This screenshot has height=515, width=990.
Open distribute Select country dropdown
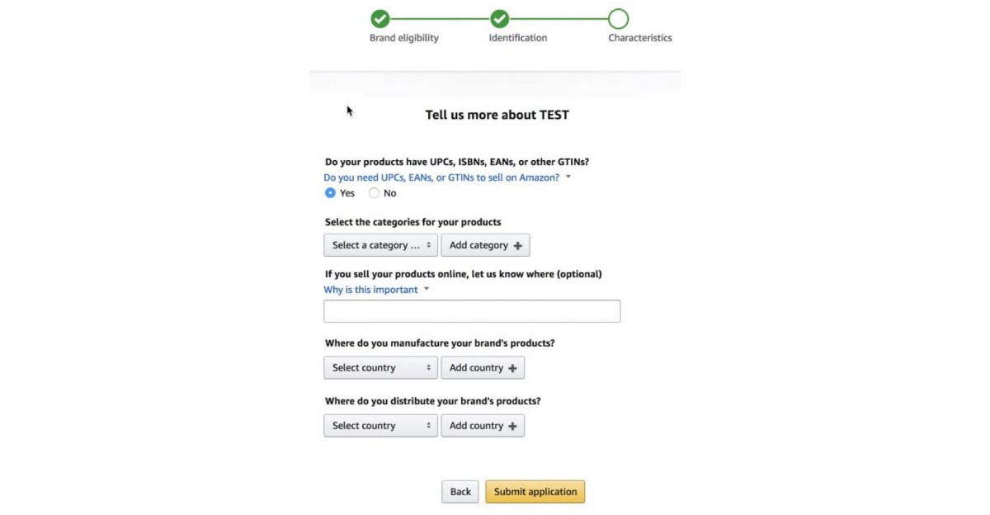click(380, 425)
